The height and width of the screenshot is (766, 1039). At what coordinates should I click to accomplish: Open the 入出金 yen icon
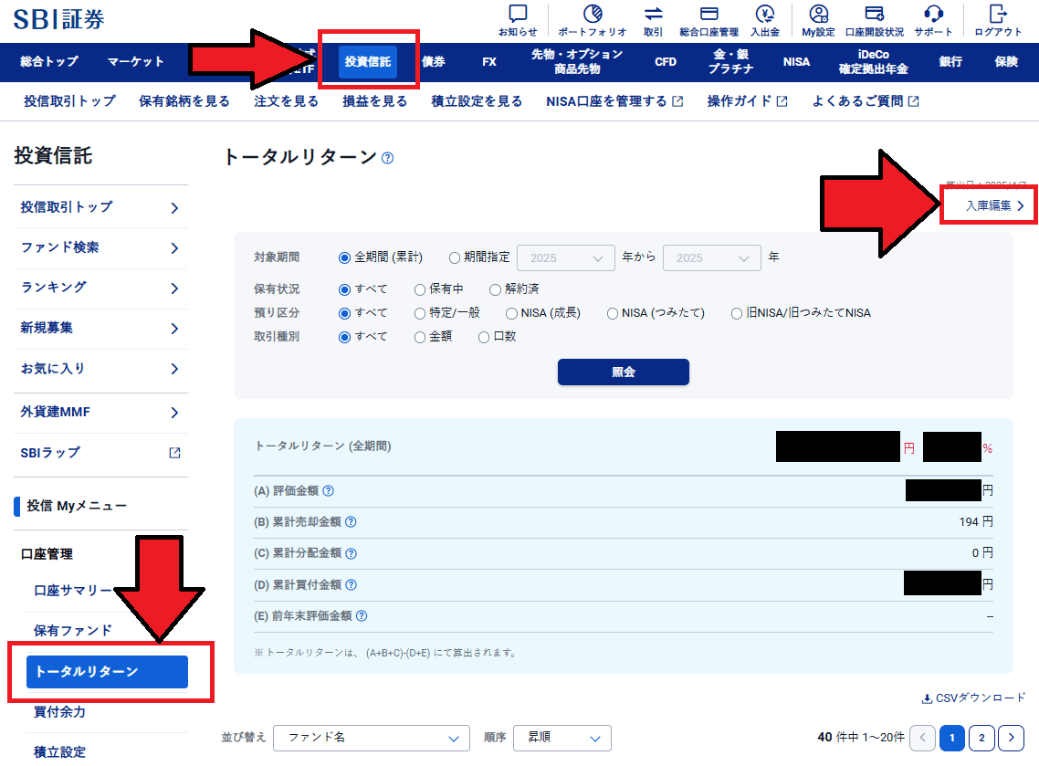tap(765, 14)
